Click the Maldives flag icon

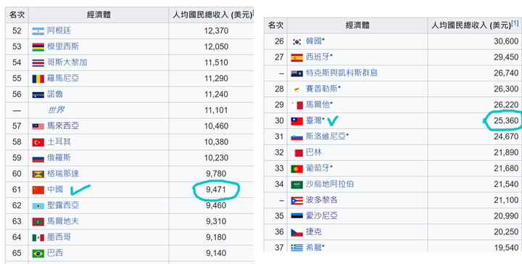point(38,222)
